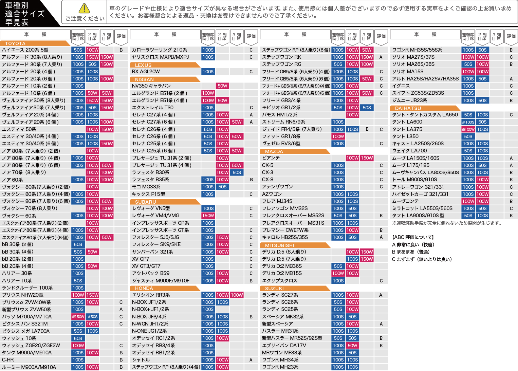Select the MAZDA brand header

[x=274, y=151]
